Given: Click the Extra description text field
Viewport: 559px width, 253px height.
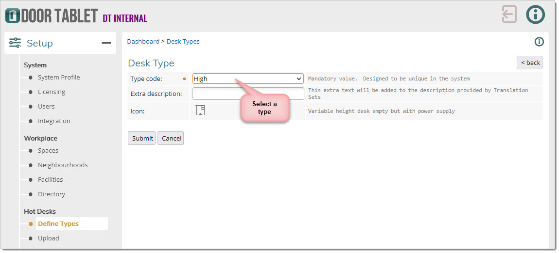Looking at the screenshot, I should coord(248,93).
